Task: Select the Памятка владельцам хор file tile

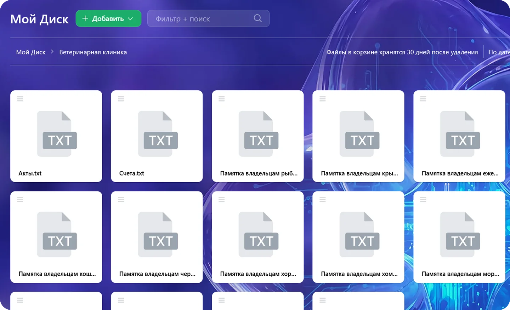Action: [x=258, y=237]
